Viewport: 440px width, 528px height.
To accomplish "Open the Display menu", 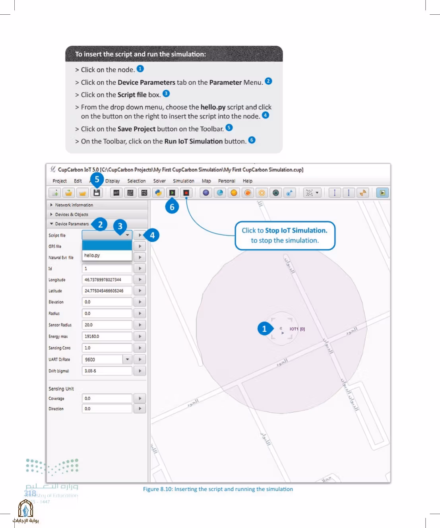I will 112,181.
